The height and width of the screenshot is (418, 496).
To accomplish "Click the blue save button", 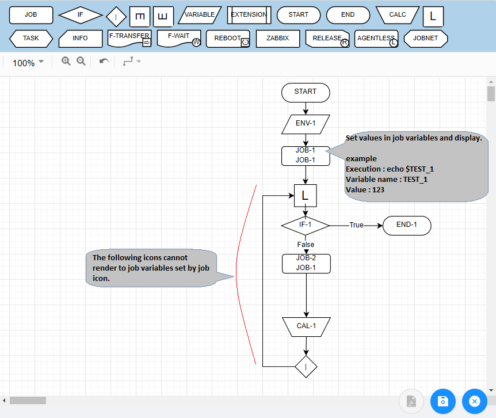I will 442,401.
